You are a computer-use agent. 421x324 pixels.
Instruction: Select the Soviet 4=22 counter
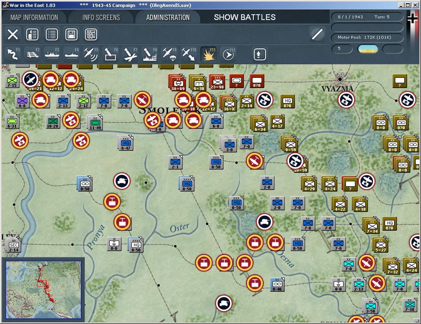pyautogui.click(x=340, y=204)
